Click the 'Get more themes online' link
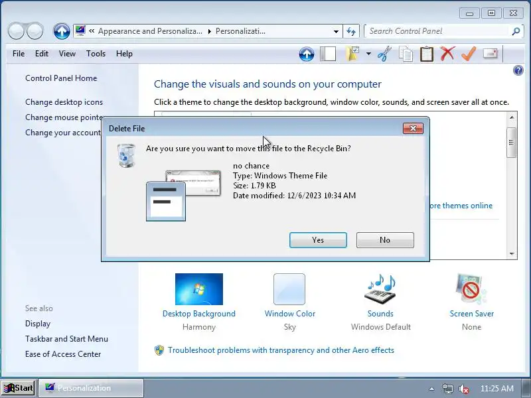This screenshot has height=398, width=531. tap(461, 206)
